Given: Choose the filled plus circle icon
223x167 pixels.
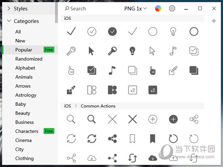Looking at the screenshot, I should point(173,119).
